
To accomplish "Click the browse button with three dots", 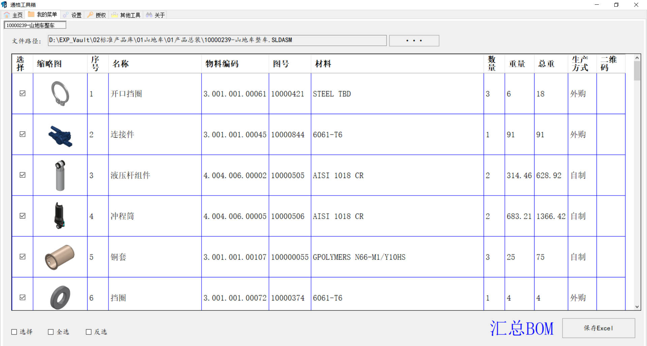I will pyautogui.click(x=414, y=41).
